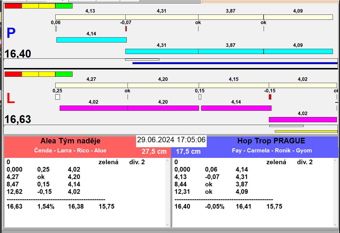Screen dimensions: 340x233
Task: Click the red start light in lane P
Action: pyautogui.click(x=13, y=6)
